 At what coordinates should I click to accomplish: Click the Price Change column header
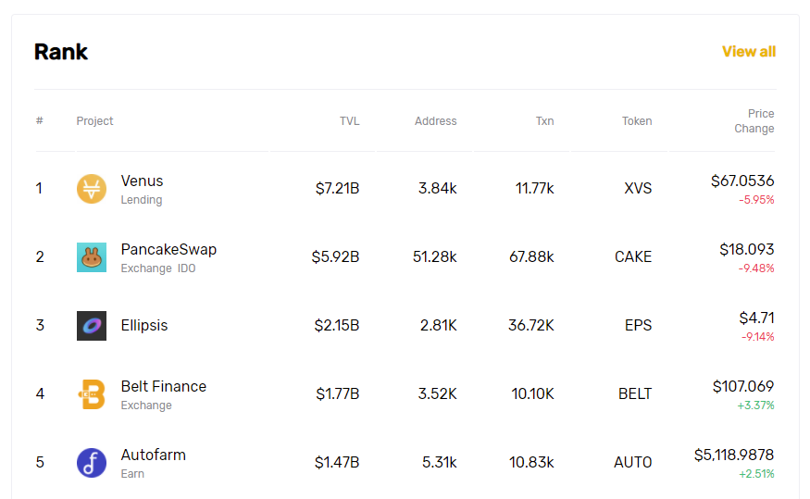[x=754, y=121]
